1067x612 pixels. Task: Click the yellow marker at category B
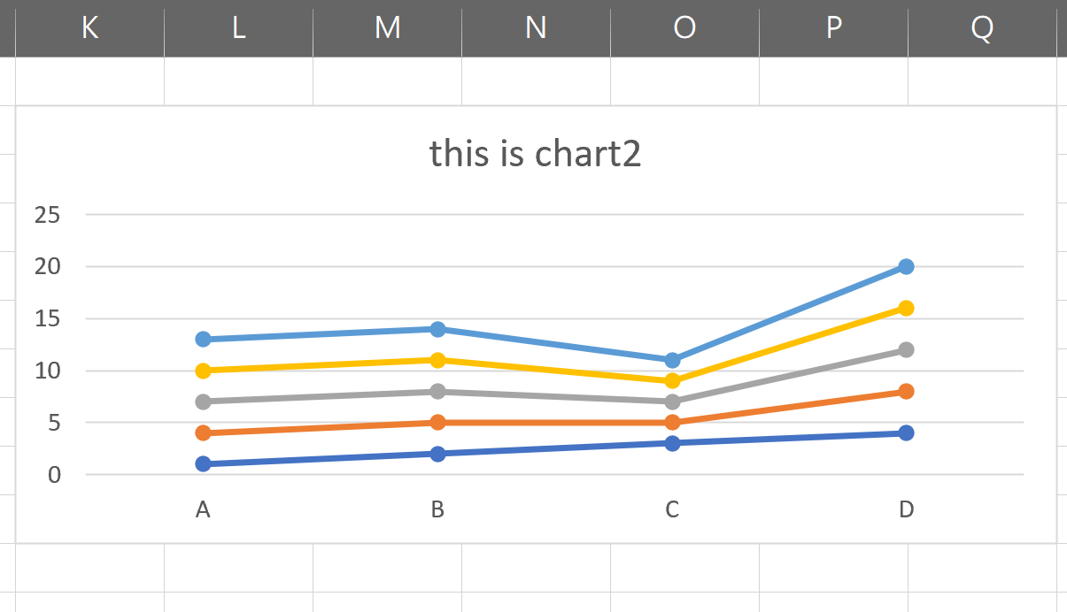coord(437,360)
